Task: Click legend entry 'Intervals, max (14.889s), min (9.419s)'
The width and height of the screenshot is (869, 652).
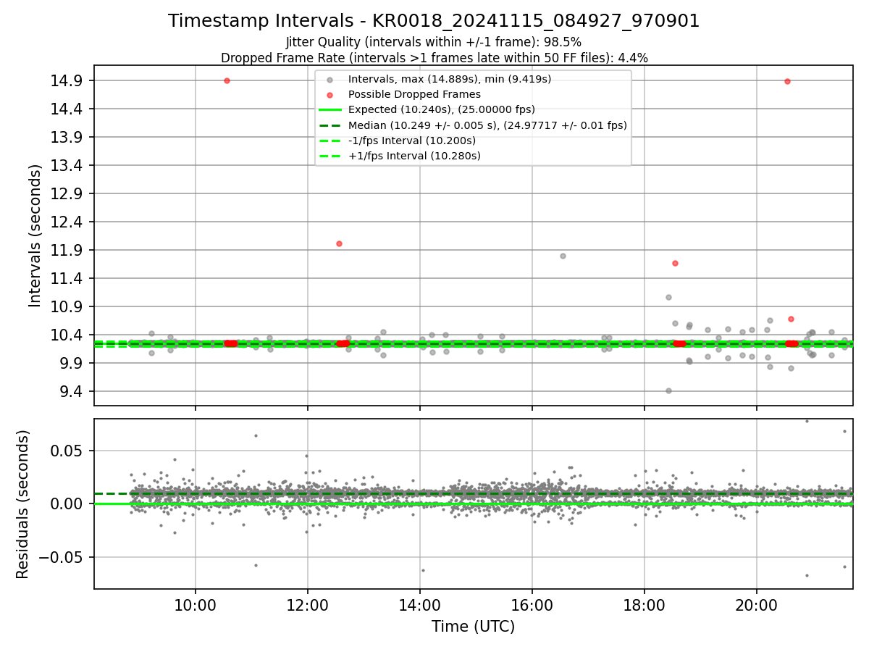Action: pyautogui.click(x=450, y=79)
